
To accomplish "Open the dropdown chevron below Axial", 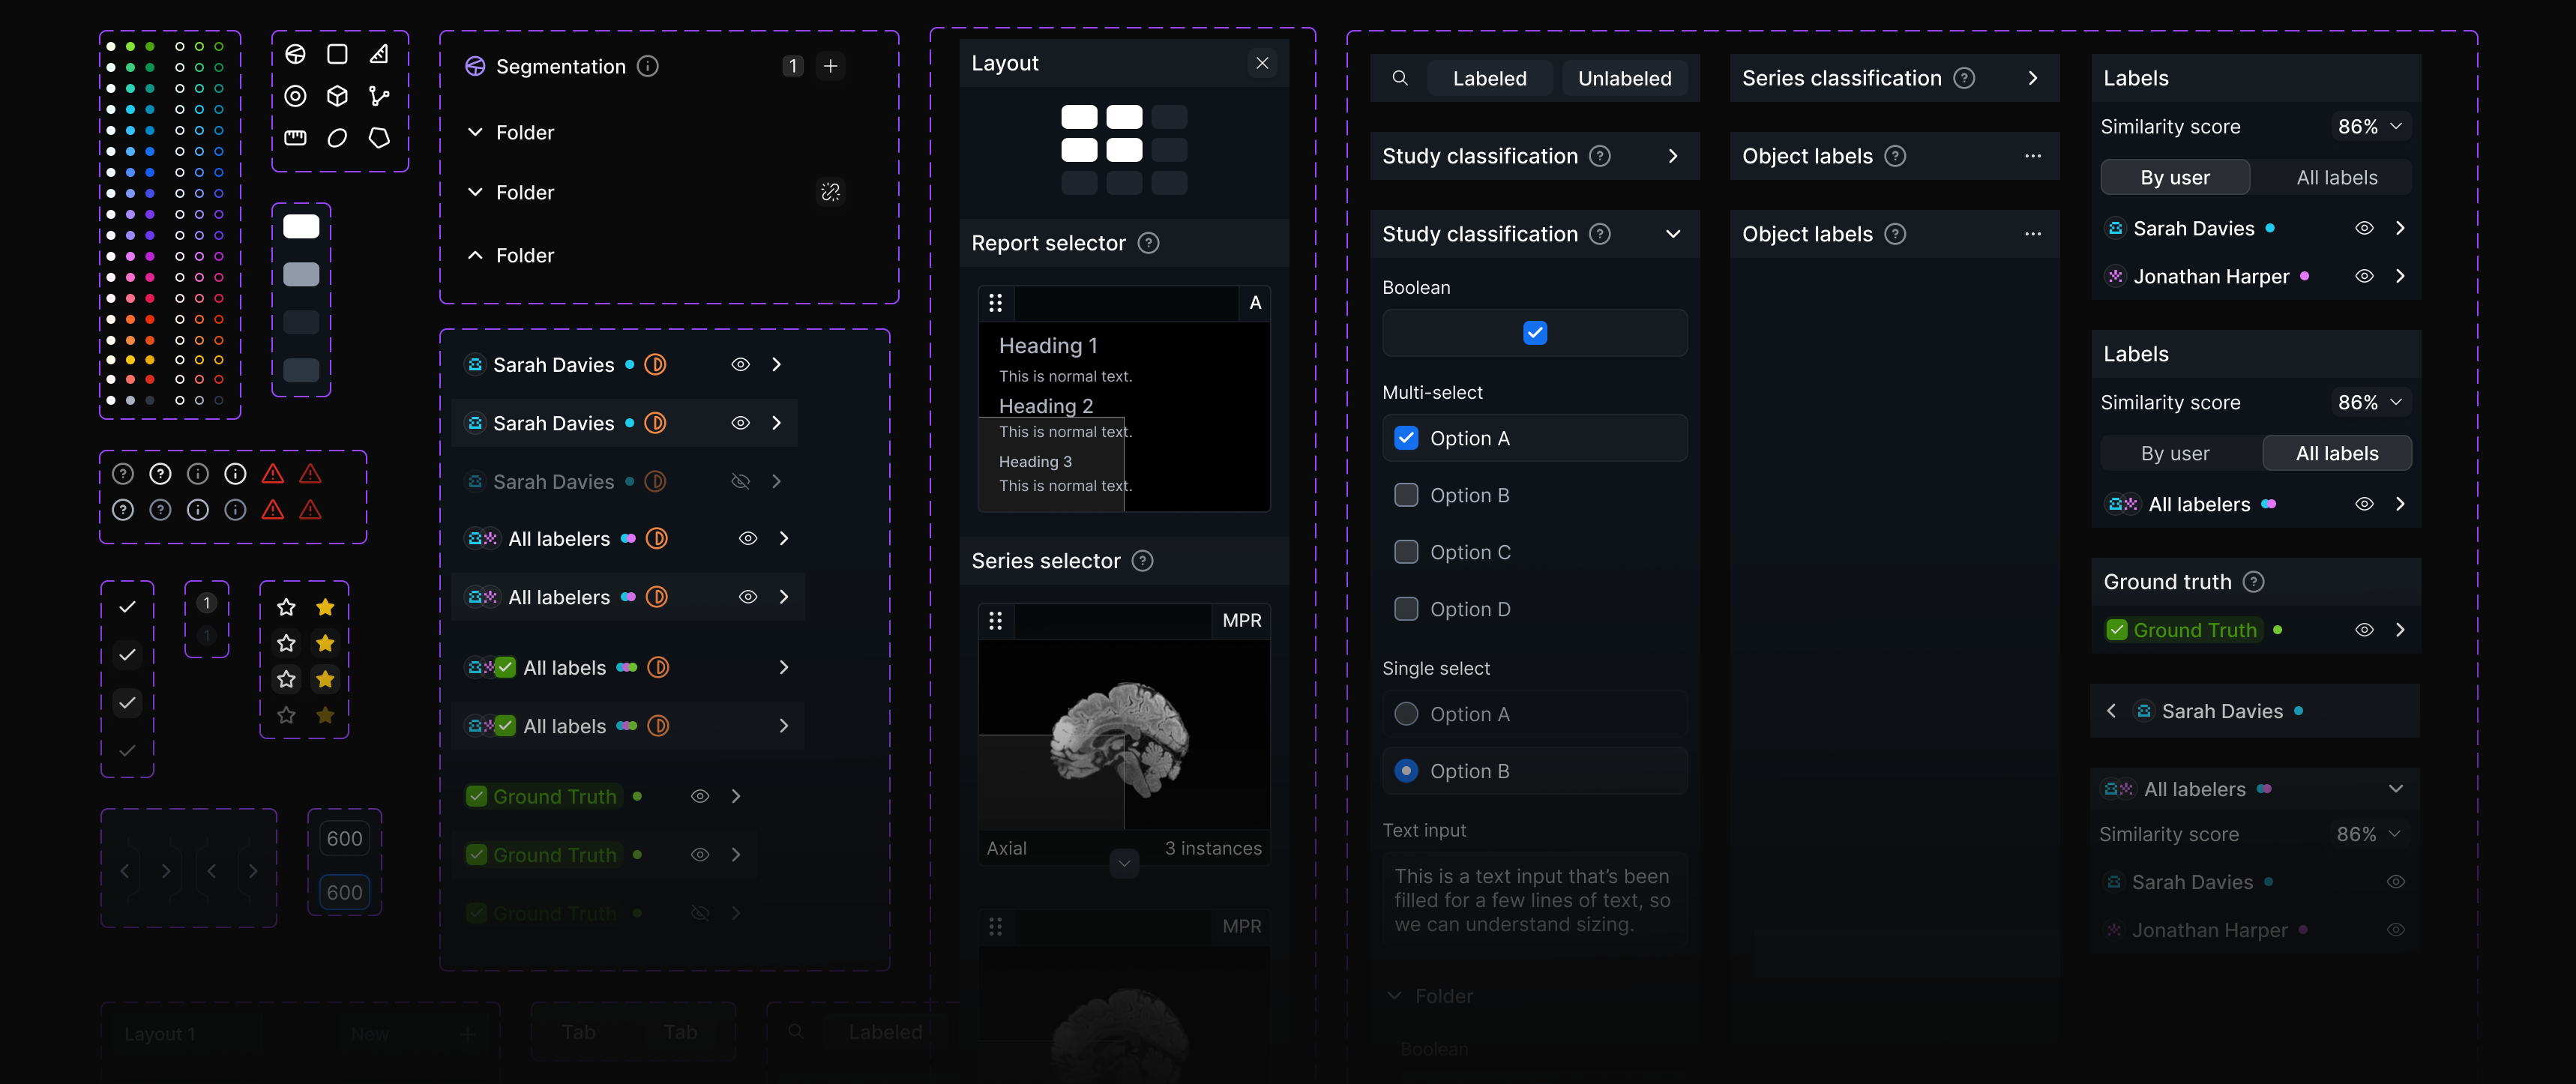I will point(1124,863).
